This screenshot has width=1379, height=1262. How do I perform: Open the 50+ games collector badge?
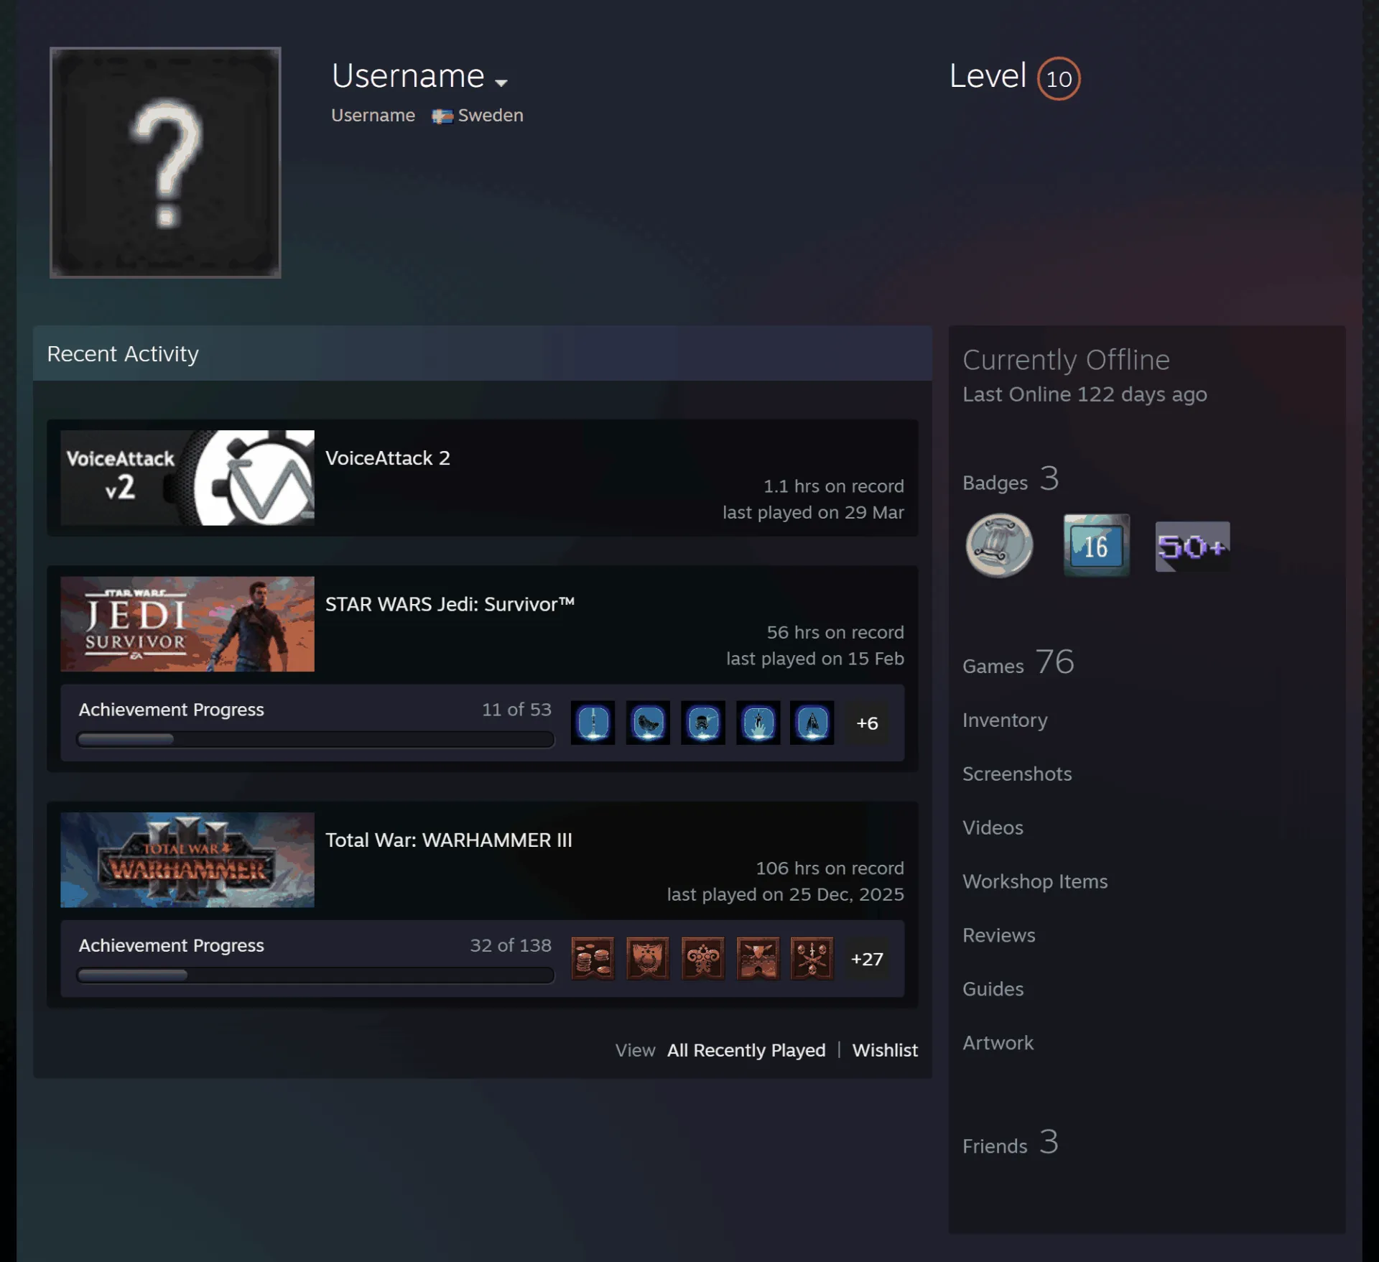[1192, 547]
